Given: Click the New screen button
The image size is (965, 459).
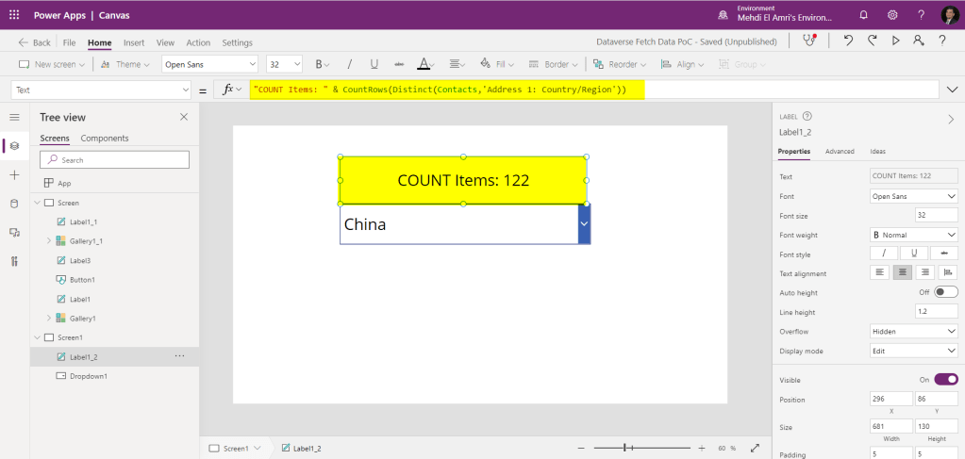Looking at the screenshot, I should (x=52, y=64).
